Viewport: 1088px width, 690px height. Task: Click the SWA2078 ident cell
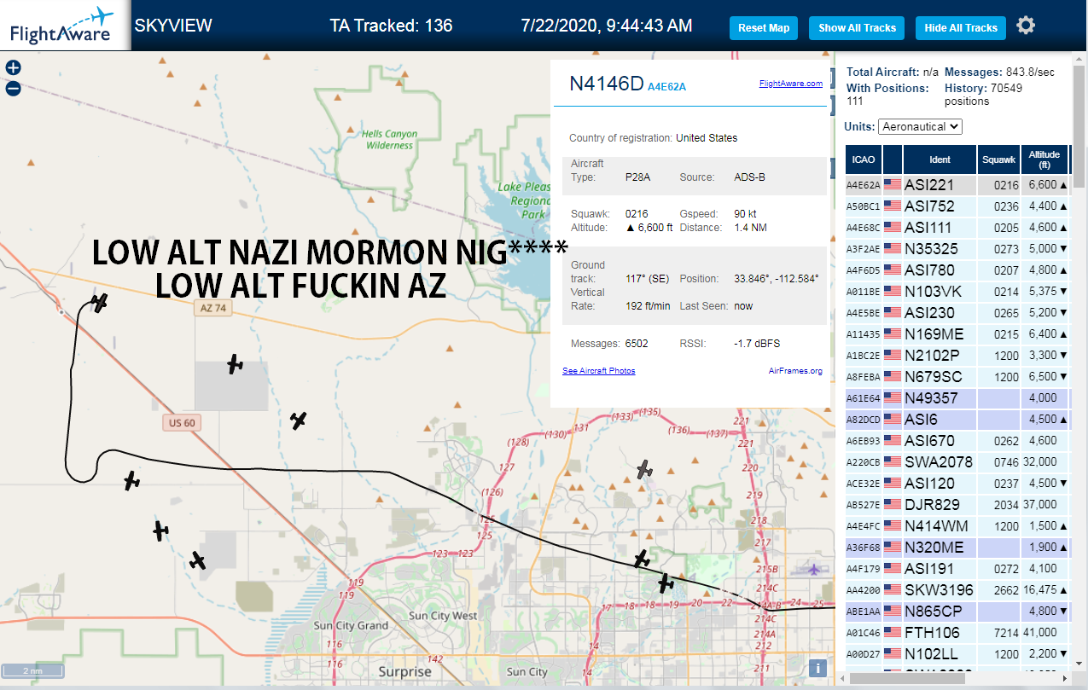939,461
